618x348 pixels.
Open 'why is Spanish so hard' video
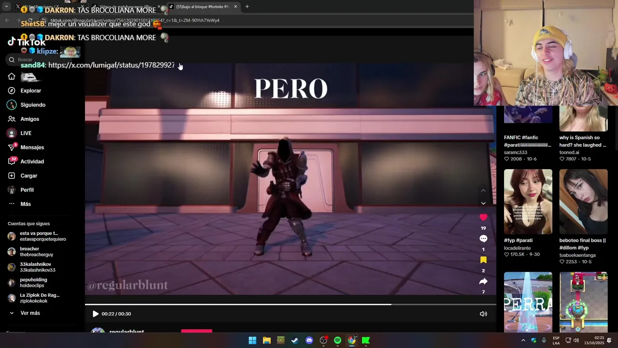(x=583, y=141)
